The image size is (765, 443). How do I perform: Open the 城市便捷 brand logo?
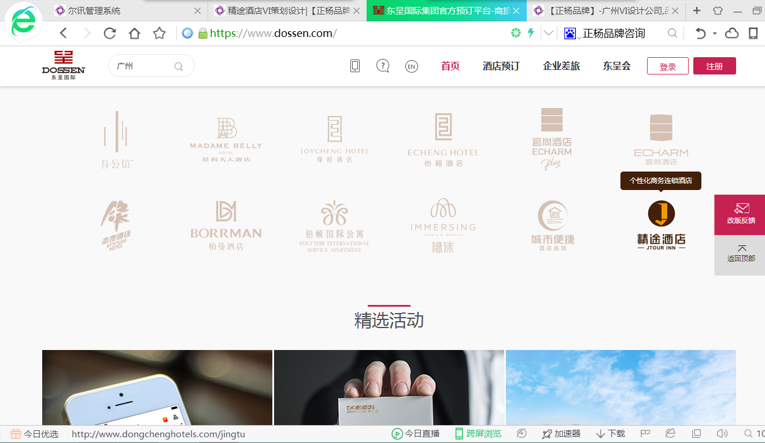coord(552,226)
